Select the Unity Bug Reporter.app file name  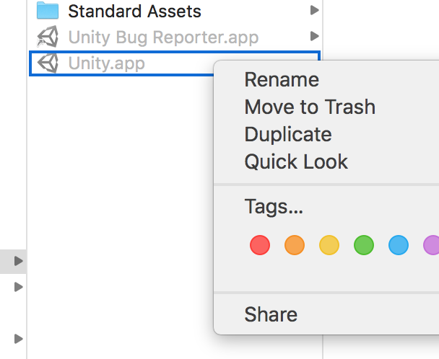coord(163,37)
